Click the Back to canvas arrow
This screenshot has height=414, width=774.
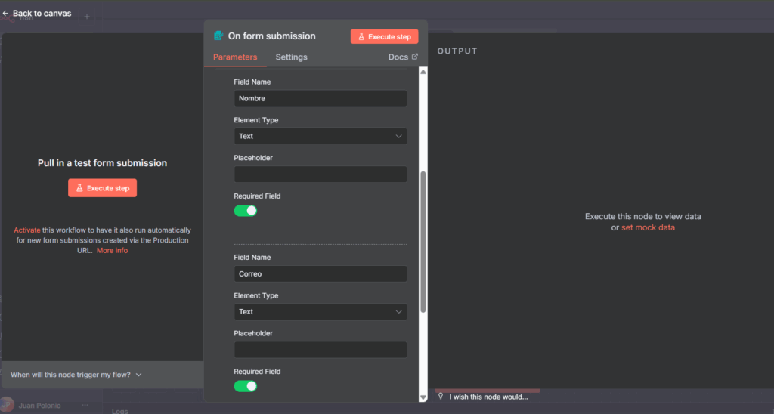coord(6,14)
